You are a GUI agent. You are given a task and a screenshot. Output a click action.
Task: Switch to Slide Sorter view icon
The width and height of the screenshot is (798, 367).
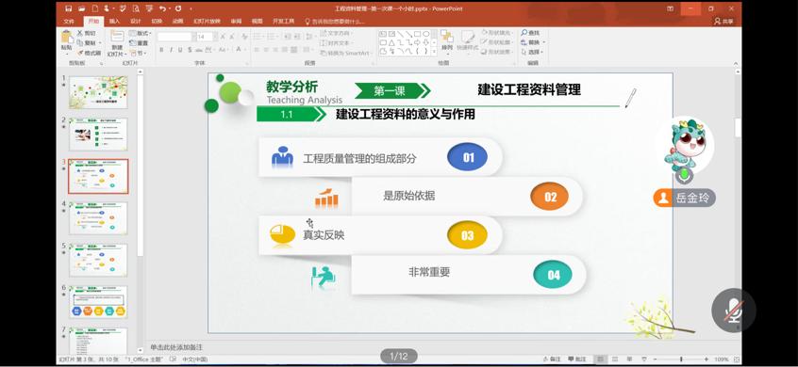(x=616, y=359)
